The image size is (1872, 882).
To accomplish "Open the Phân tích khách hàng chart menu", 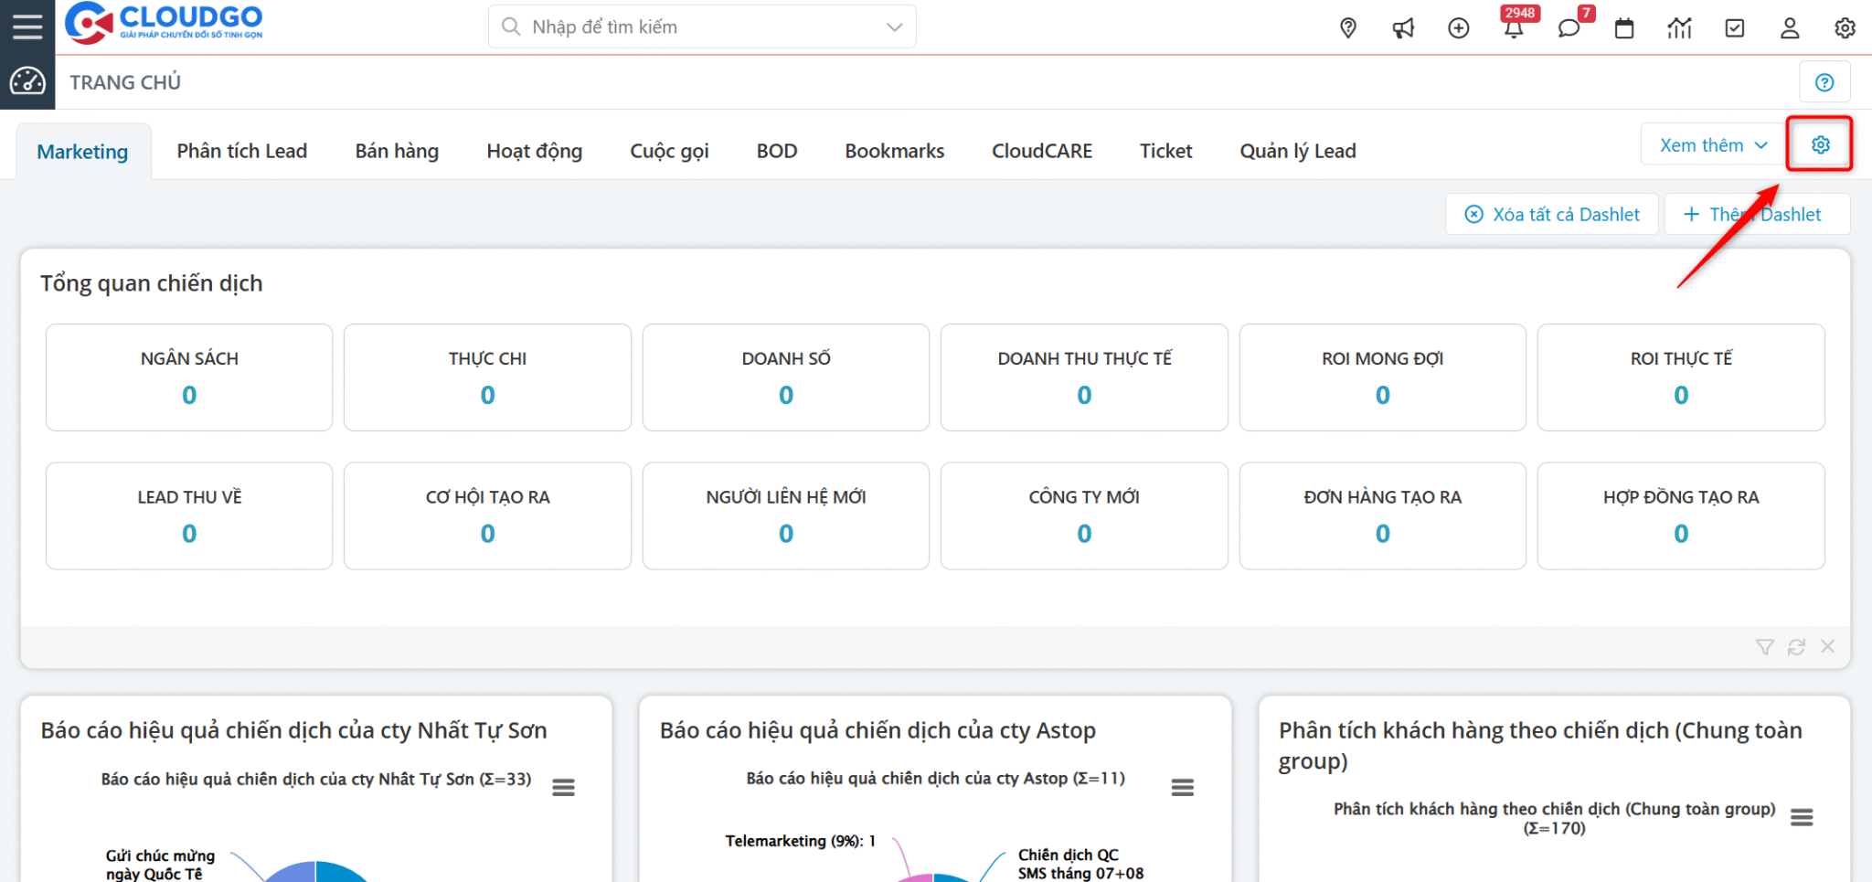I will [x=1802, y=817].
